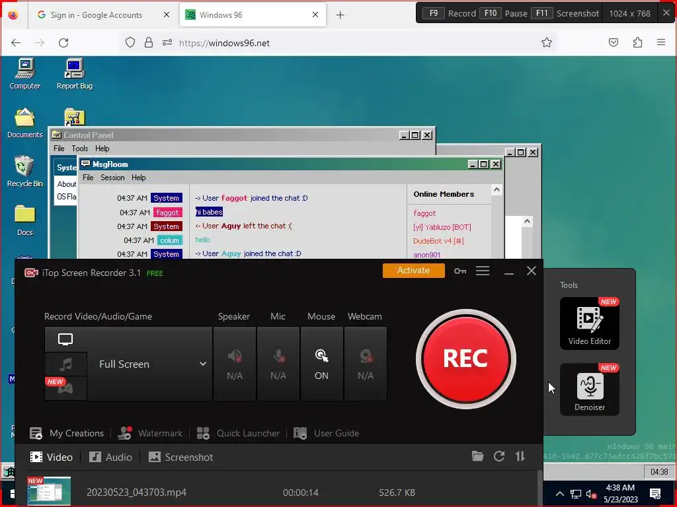677x507 pixels.
Task: Click the 'hi babes' chat message
Action: [209, 212]
